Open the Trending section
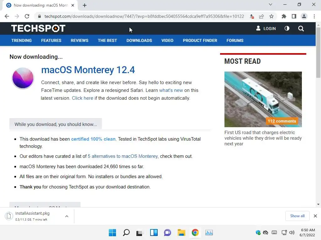 (x=22, y=40)
